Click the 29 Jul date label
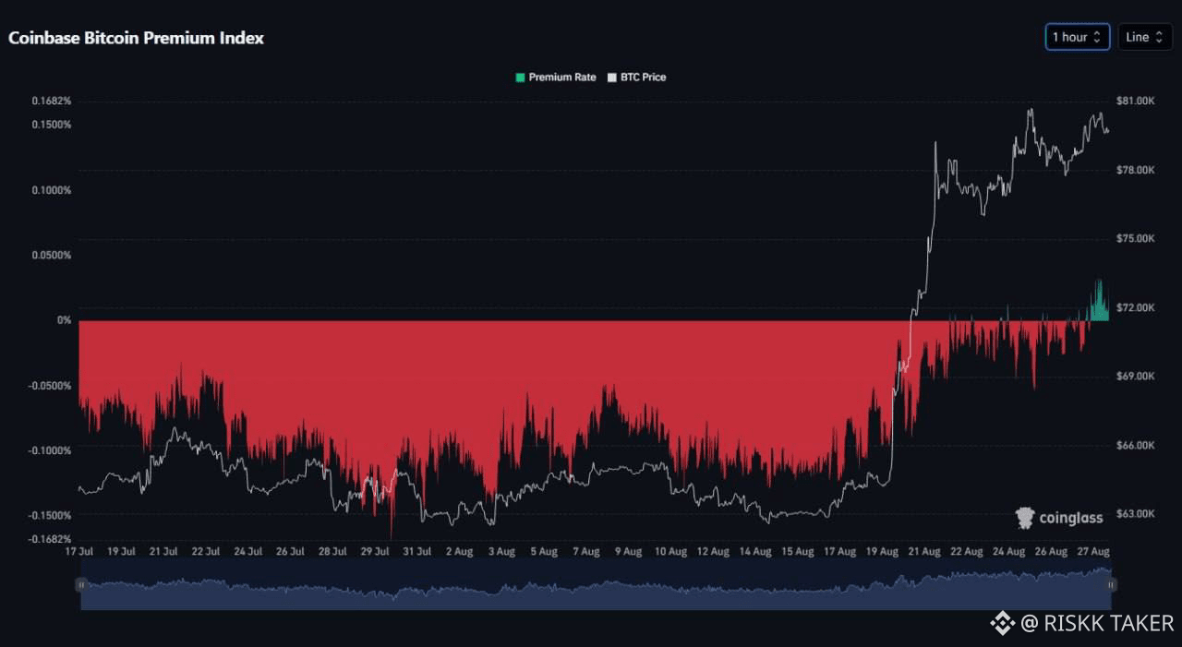The width and height of the screenshot is (1182, 647). point(375,552)
